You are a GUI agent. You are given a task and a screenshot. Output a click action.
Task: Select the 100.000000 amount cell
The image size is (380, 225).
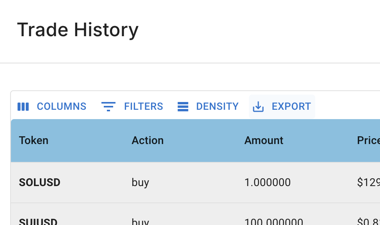tap(273, 221)
